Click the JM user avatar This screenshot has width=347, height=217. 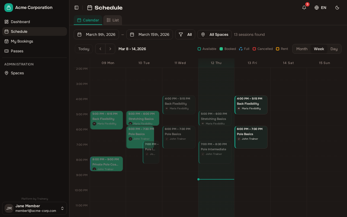[9, 208]
